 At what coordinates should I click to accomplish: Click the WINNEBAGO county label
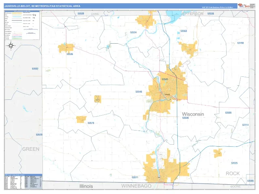click(136, 186)
